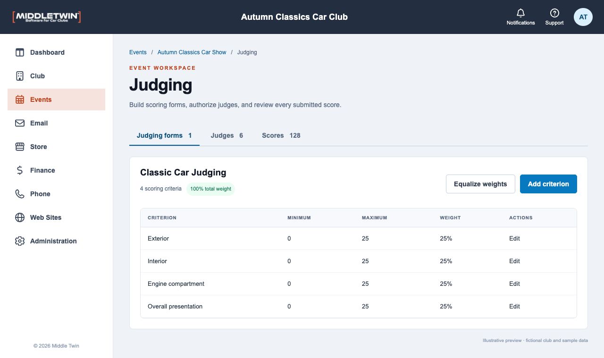Click the Judging page heading
This screenshot has width=604, height=358.
[x=161, y=85]
